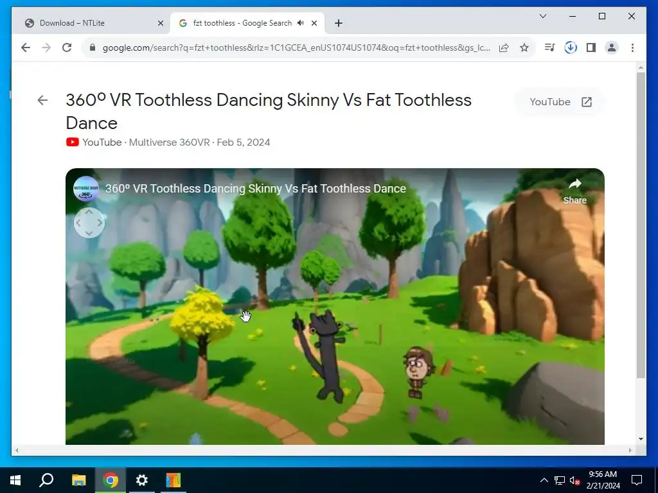Open the notification center icon
This screenshot has height=493, width=658.
pyautogui.click(x=637, y=480)
